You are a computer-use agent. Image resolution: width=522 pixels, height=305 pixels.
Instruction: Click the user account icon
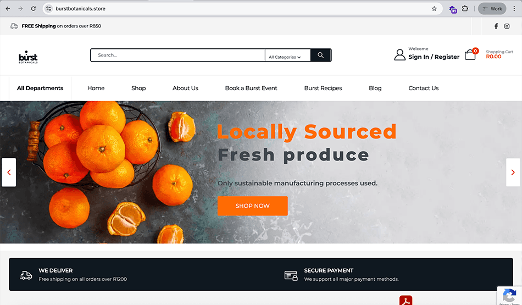point(399,54)
